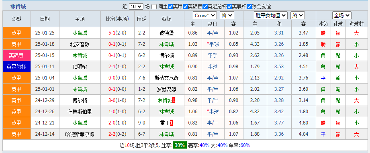Uncheck the 英足总杯 filter checkbox

click(205, 6)
